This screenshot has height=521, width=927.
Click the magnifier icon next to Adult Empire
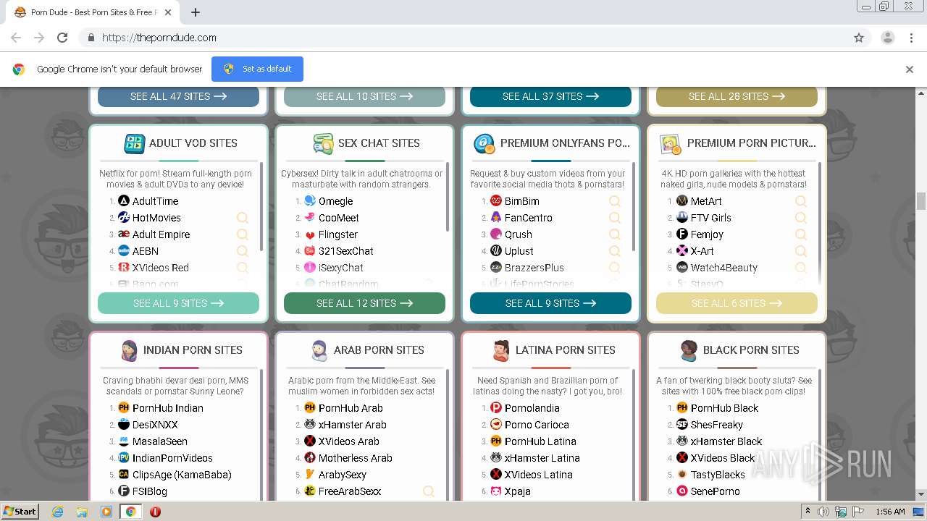pyautogui.click(x=243, y=234)
